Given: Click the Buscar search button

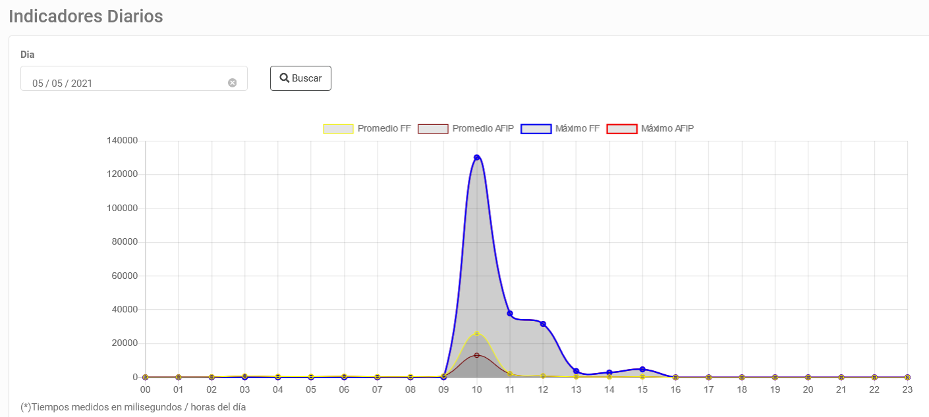Looking at the screenshot, I should pos(300,78).
